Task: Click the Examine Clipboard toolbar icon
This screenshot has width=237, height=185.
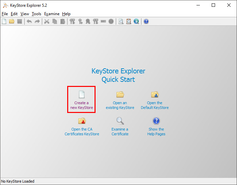Action: click(129, 21)
